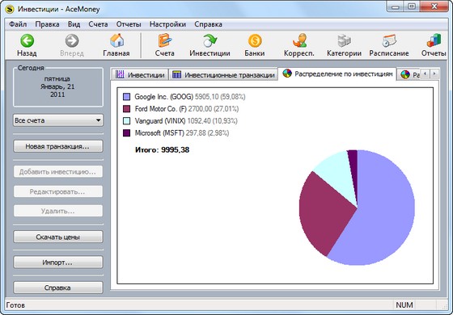This screenshot has height=315, width=453.
Task: Click the light cyan Vanguard pie slice
Action: [x=340, y=176]
